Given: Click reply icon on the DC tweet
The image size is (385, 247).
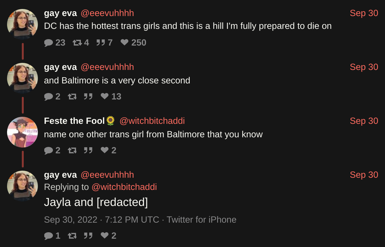Looking at the screenshot, I should click(48, 43).
